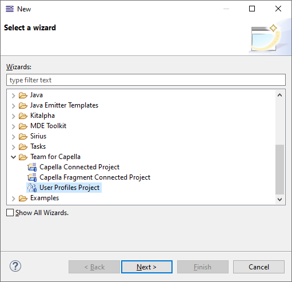The image size is (292, 282).
Task: Expand the Tasks category
Action: [13, 147]
